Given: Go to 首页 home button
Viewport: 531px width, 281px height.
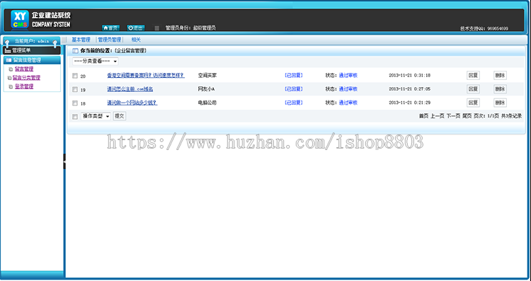Looking at the screenshot, I should pos(110,28).
